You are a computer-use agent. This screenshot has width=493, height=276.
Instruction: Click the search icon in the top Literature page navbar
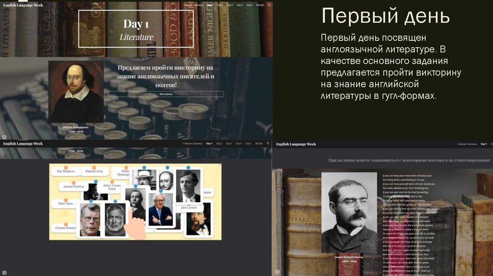[x=269, y=5]
